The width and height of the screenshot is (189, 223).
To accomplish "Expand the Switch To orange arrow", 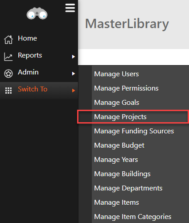I will [74, 91].
